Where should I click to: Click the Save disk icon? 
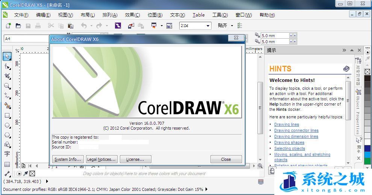pyautogui.click(x=28, y=26)
